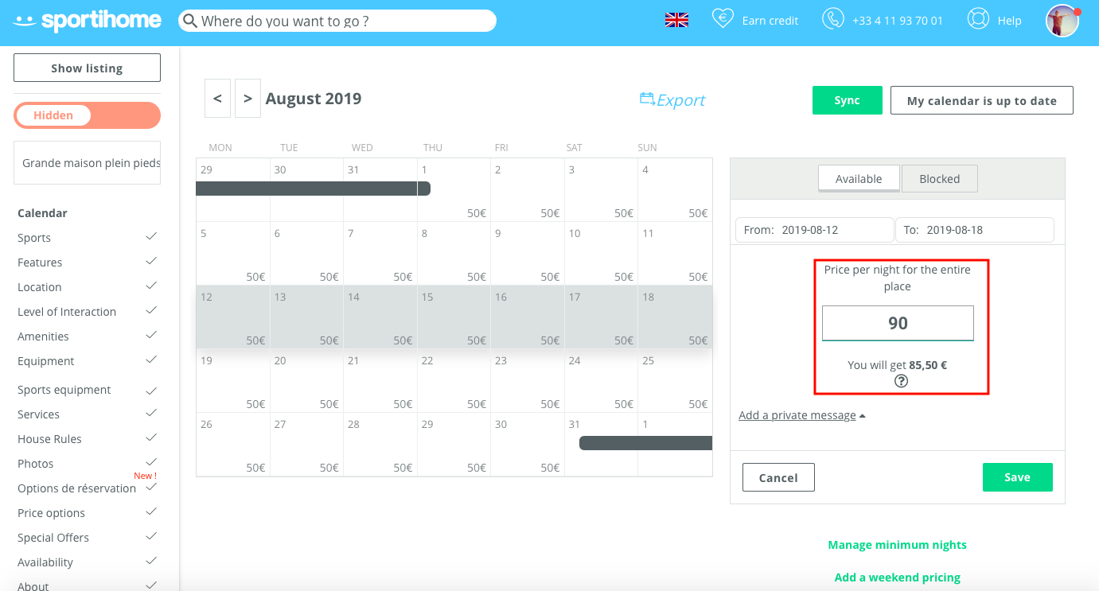Go to previous month
Viewport: 1099px width, 591px height.
[x=217, y=99]
